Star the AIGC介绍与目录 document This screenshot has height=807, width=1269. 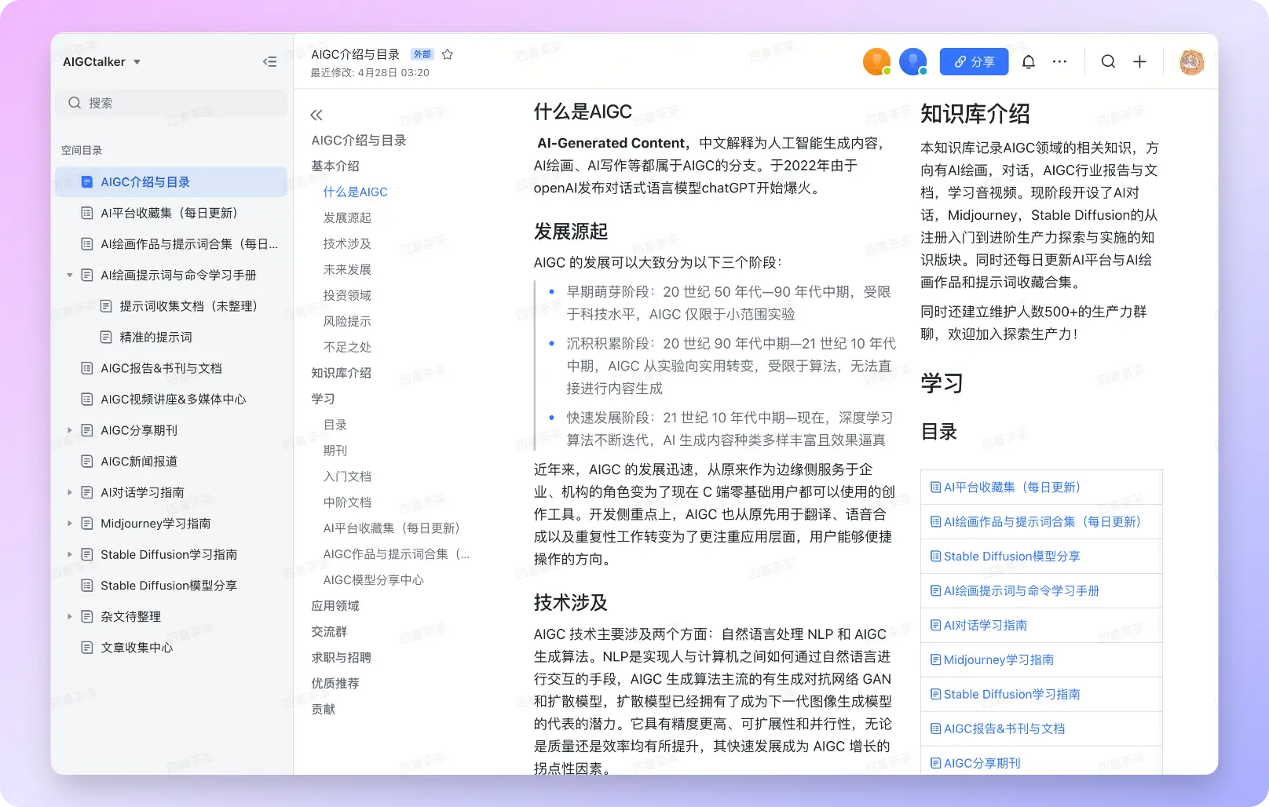point(448,54)
